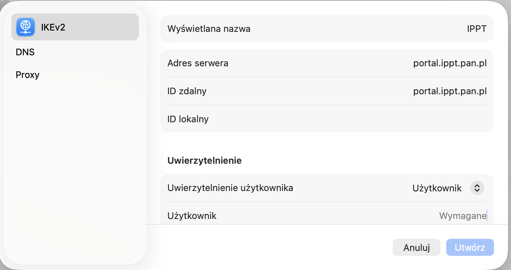Select the IKEv2 text label in sidebar
The image size is (511, 270).
click(x=53, y=27)
